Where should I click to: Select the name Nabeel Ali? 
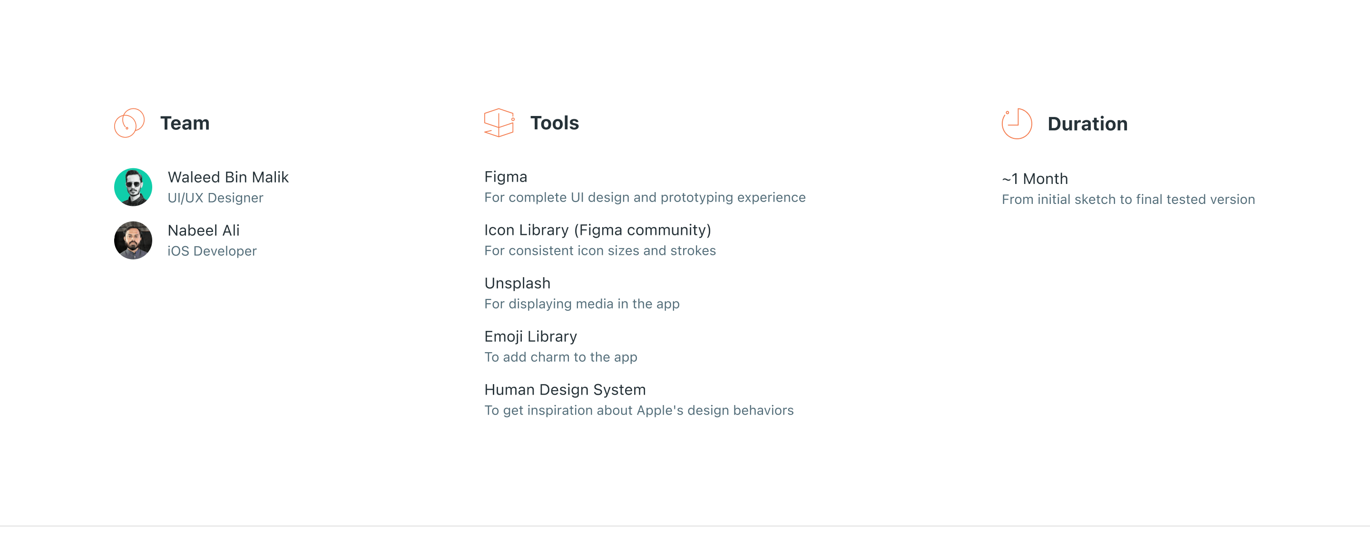tap(203, 230)
